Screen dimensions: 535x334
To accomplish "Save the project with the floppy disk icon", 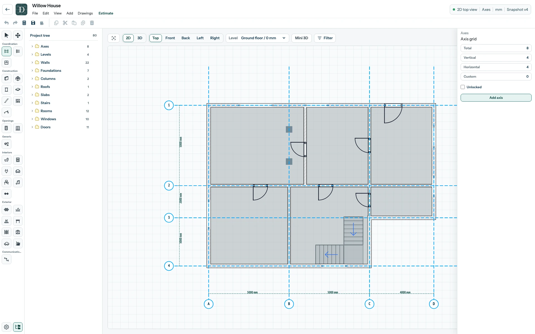I will pos(33,23).
